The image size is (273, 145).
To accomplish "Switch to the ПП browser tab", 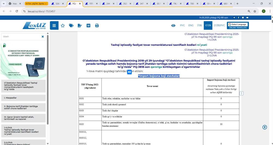I will pos(91,4).
